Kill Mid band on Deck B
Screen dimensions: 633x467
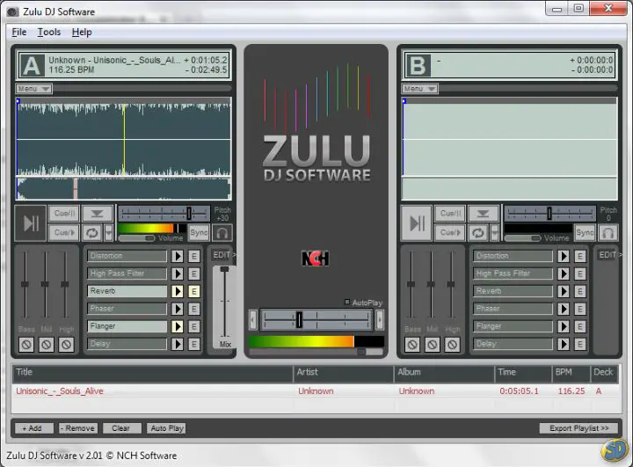(x=433, y=345)
